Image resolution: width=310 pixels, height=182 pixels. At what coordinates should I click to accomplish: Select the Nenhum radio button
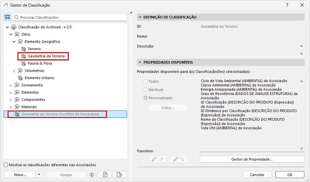(146, 90)
